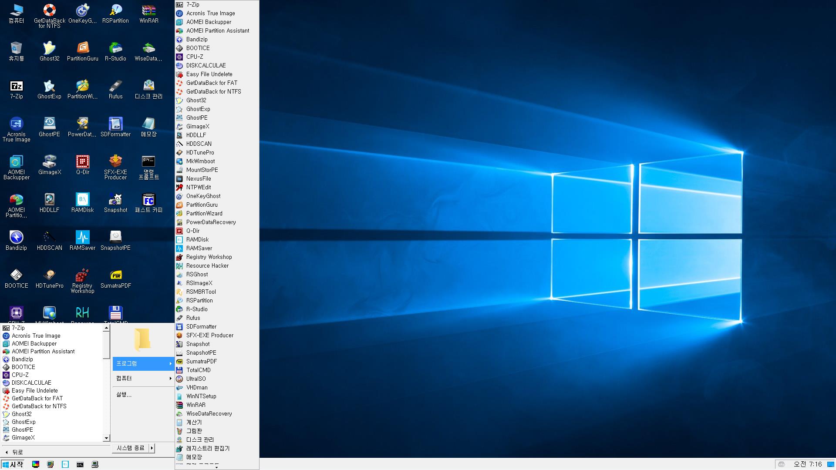Select HDTunePro in the programs submenu

(217, 152)
